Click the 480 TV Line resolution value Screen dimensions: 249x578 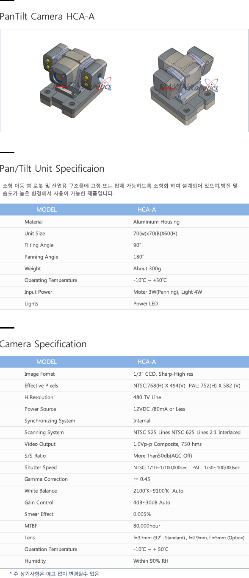click(x=147, y=397)
